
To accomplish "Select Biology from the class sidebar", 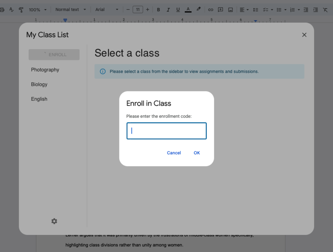I will [x=39, y=84].
